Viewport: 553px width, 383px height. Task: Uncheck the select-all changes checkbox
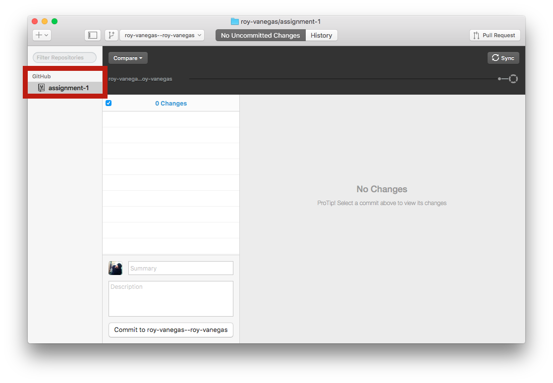[109, 103]
